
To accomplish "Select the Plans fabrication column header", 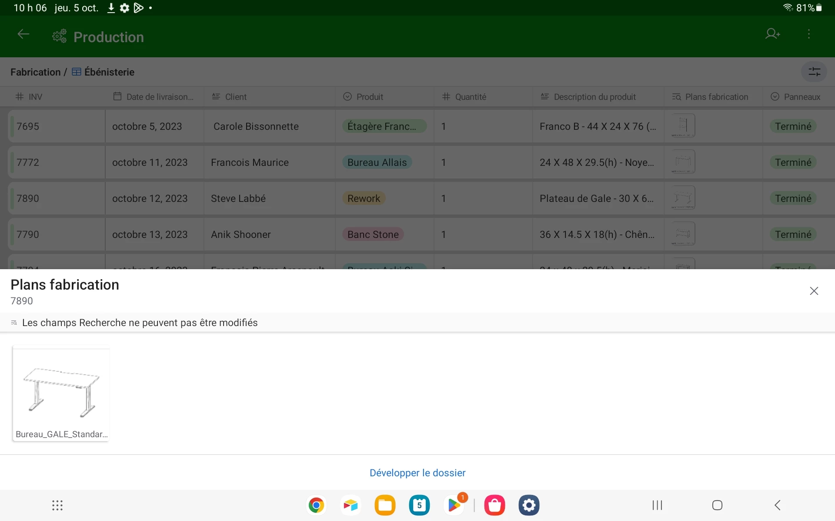I will coord(716,97).
